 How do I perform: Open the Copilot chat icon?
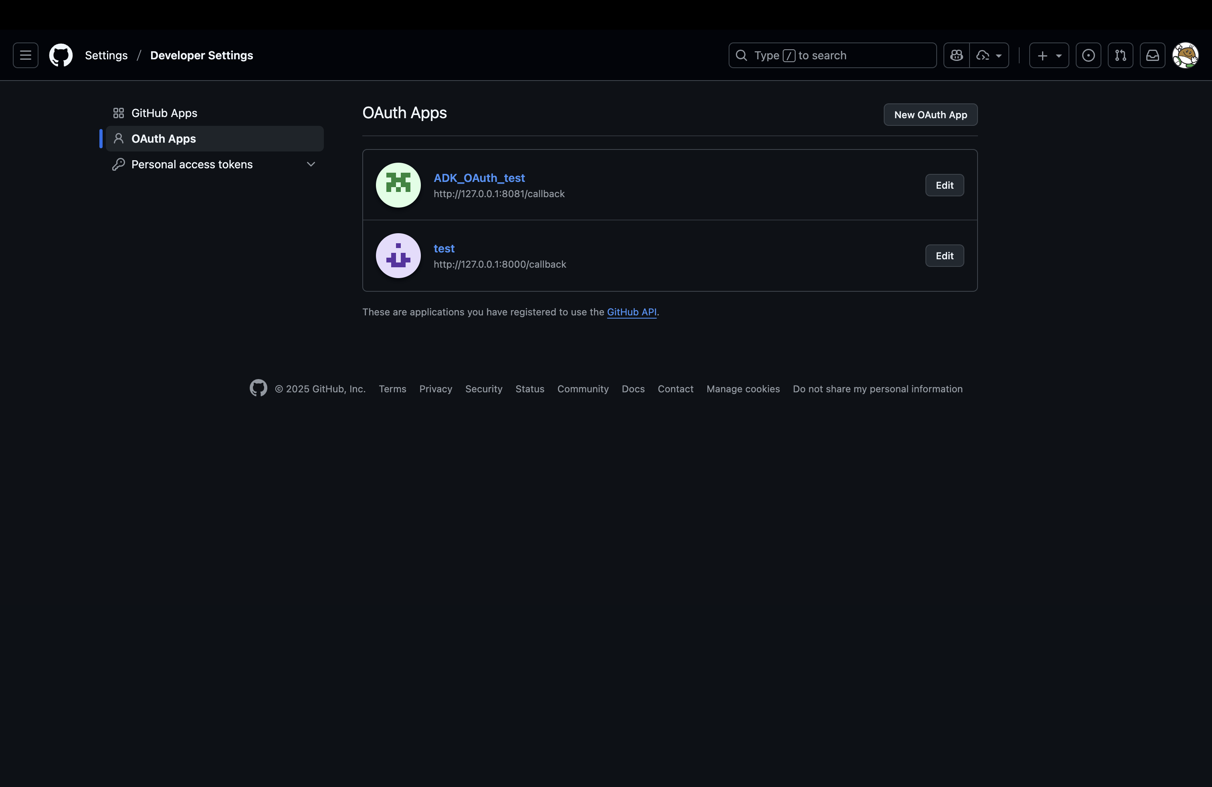[956, 55]
